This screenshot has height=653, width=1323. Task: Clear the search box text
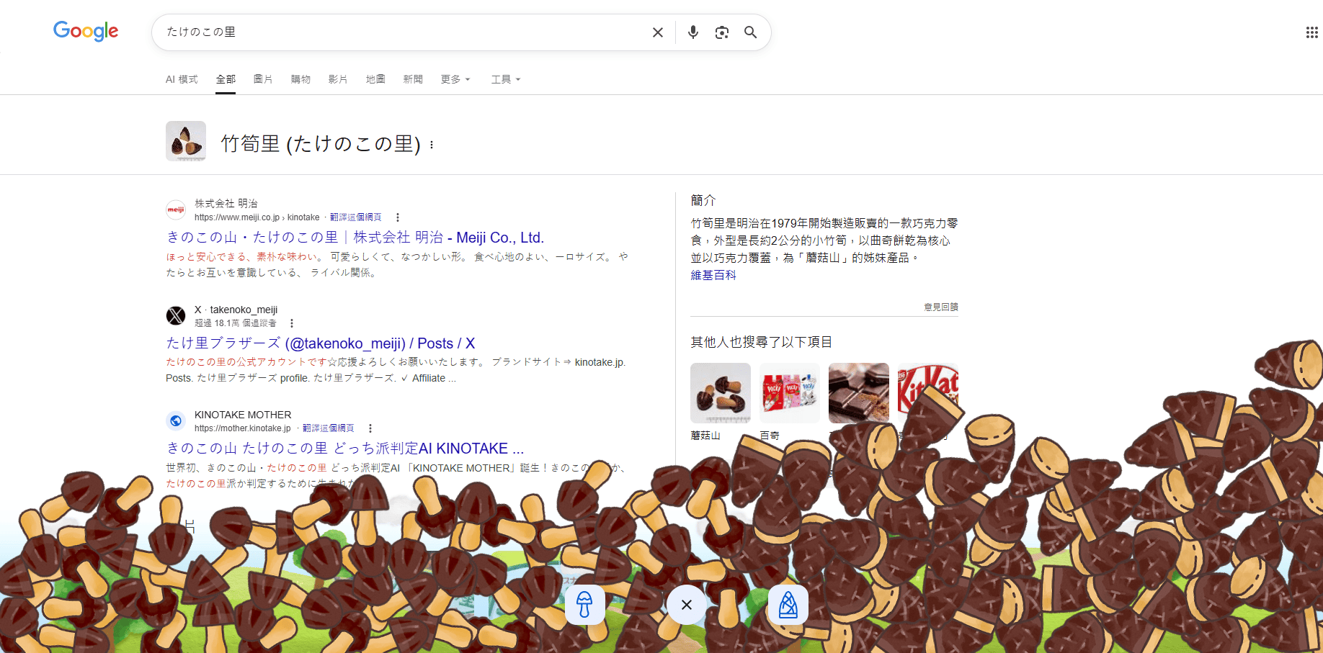coord(657,32)
